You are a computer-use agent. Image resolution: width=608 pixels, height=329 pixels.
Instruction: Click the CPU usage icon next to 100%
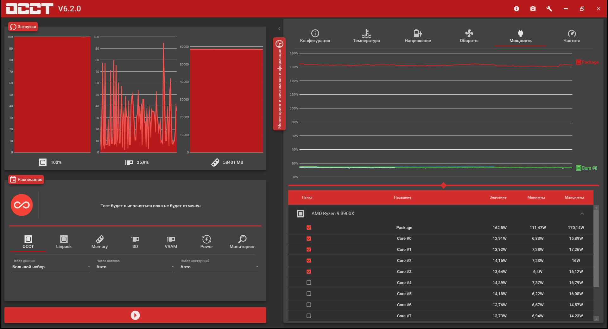[43, 162]
